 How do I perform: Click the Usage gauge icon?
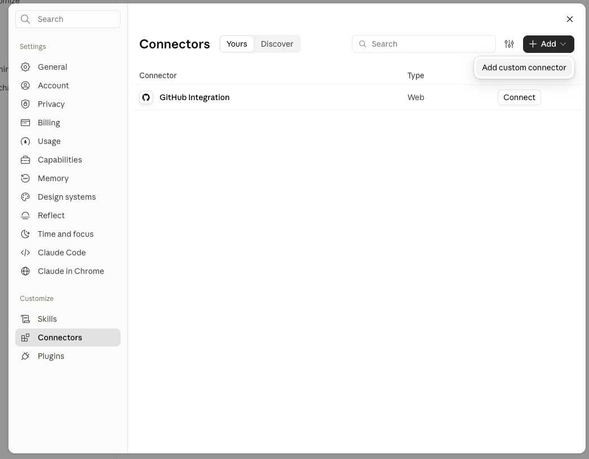(25, 141)
